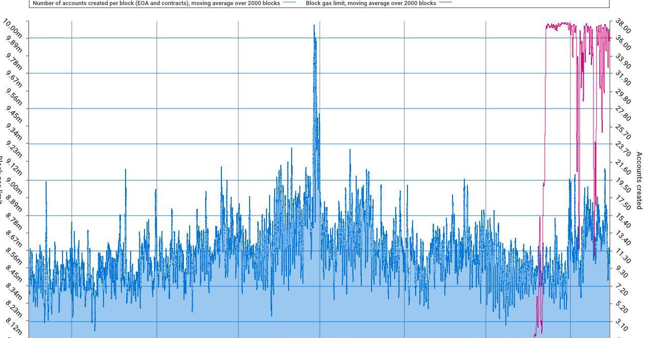The height and width of the screenshot is (338, 656).
Task: Click the 11.30 right axis tick label
Action: [623, 256]
